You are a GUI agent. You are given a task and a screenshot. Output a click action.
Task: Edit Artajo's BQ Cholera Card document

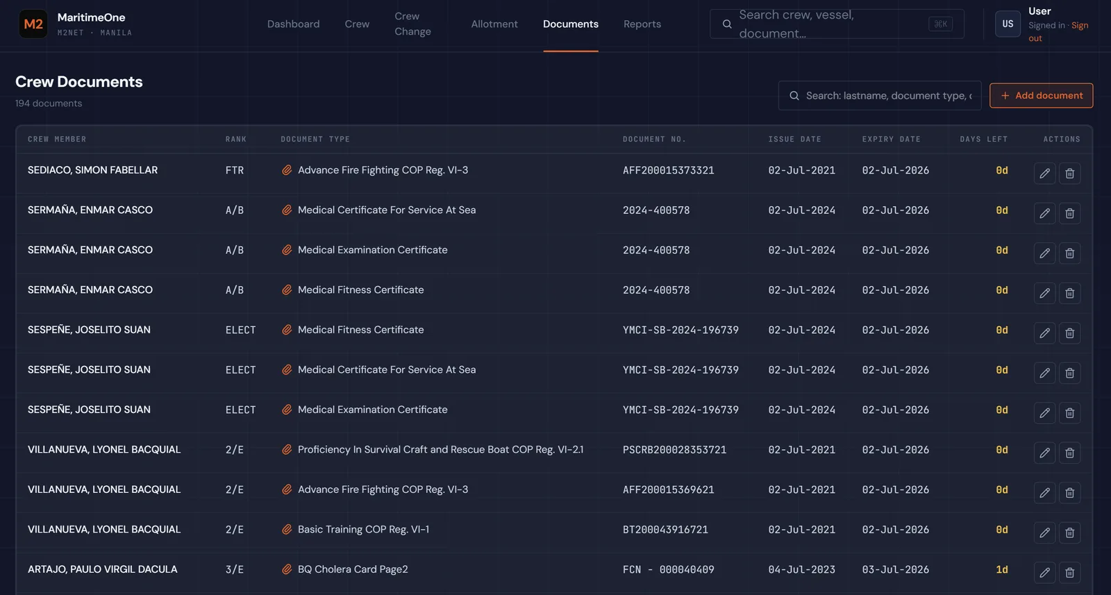1044,573
